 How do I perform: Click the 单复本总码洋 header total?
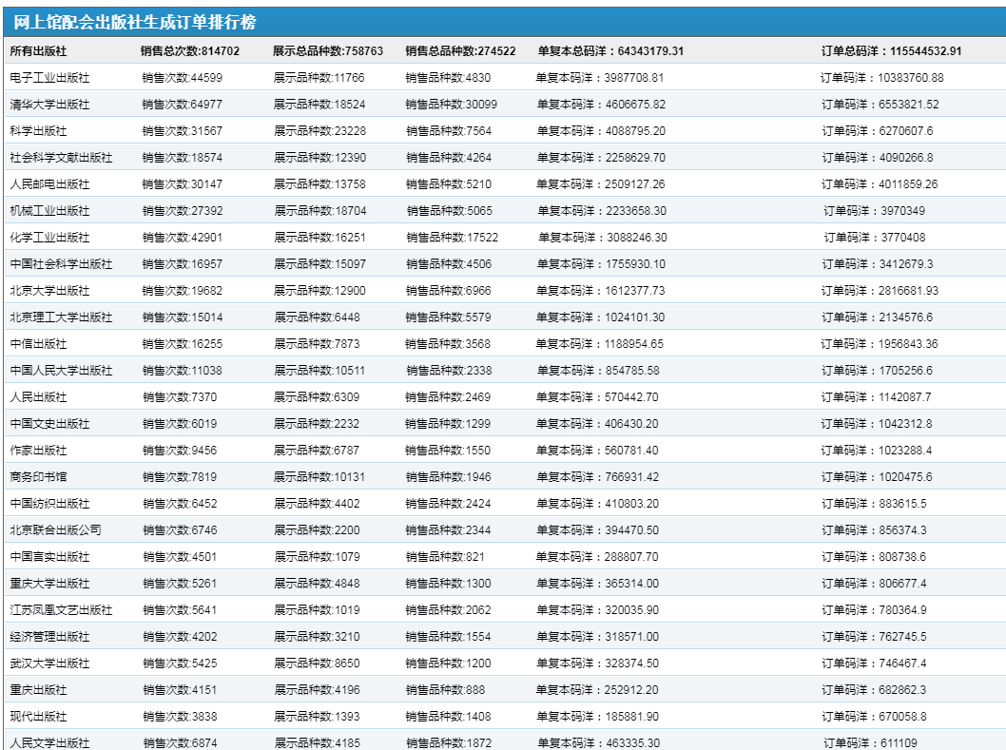(610, 51)
